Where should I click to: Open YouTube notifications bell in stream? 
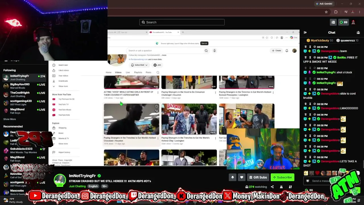(x=287, y=51)
